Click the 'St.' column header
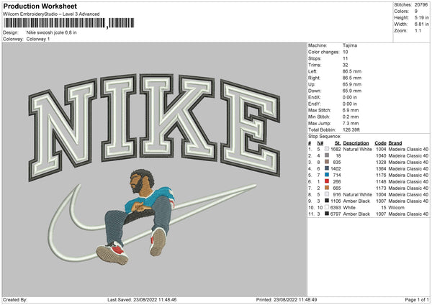Screen dimensions: 432x305 coord(338,143)
